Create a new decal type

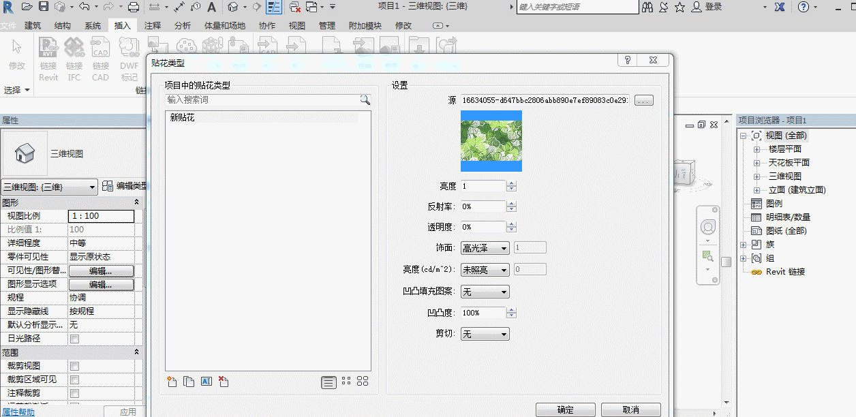[172, 382]
